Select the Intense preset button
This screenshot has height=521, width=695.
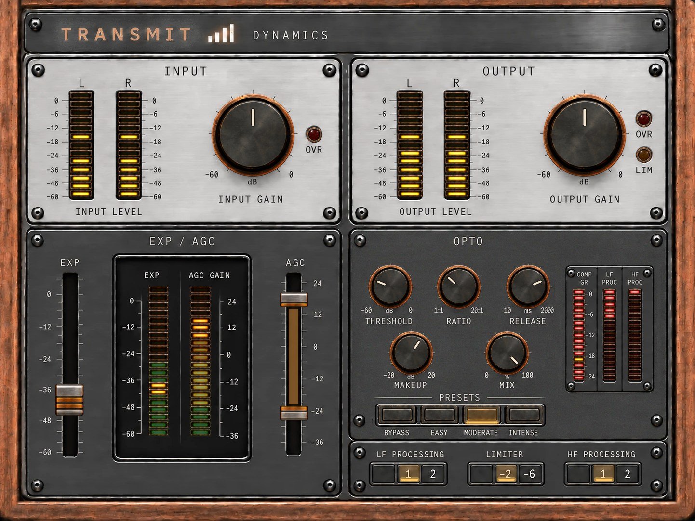click(x=524, y=415)
